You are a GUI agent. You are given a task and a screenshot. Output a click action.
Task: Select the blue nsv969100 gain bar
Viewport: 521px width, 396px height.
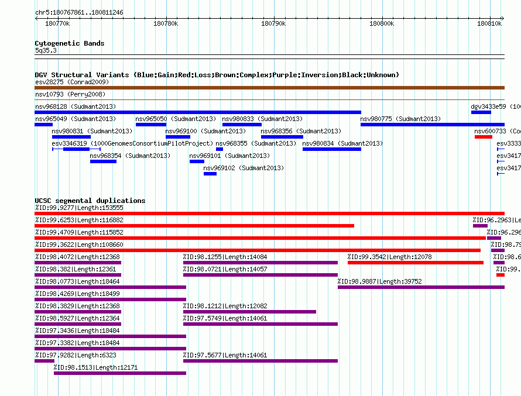pos(178,137)
